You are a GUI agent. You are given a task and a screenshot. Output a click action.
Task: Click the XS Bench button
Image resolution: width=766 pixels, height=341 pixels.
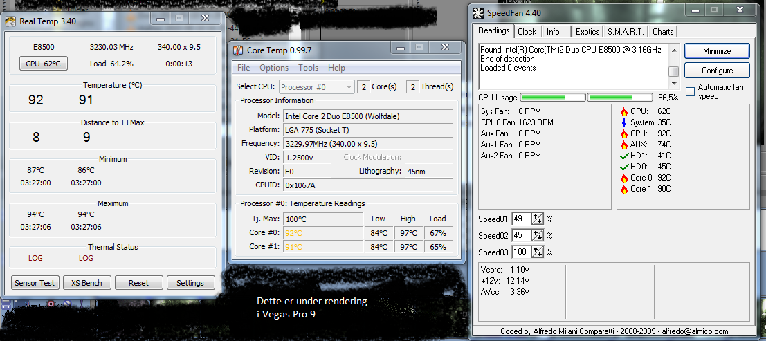coord(86,282)
